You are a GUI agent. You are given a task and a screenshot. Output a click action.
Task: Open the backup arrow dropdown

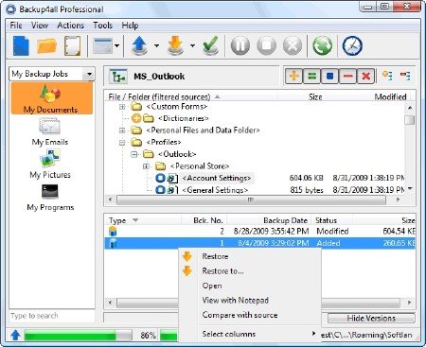tap(156, 46)
